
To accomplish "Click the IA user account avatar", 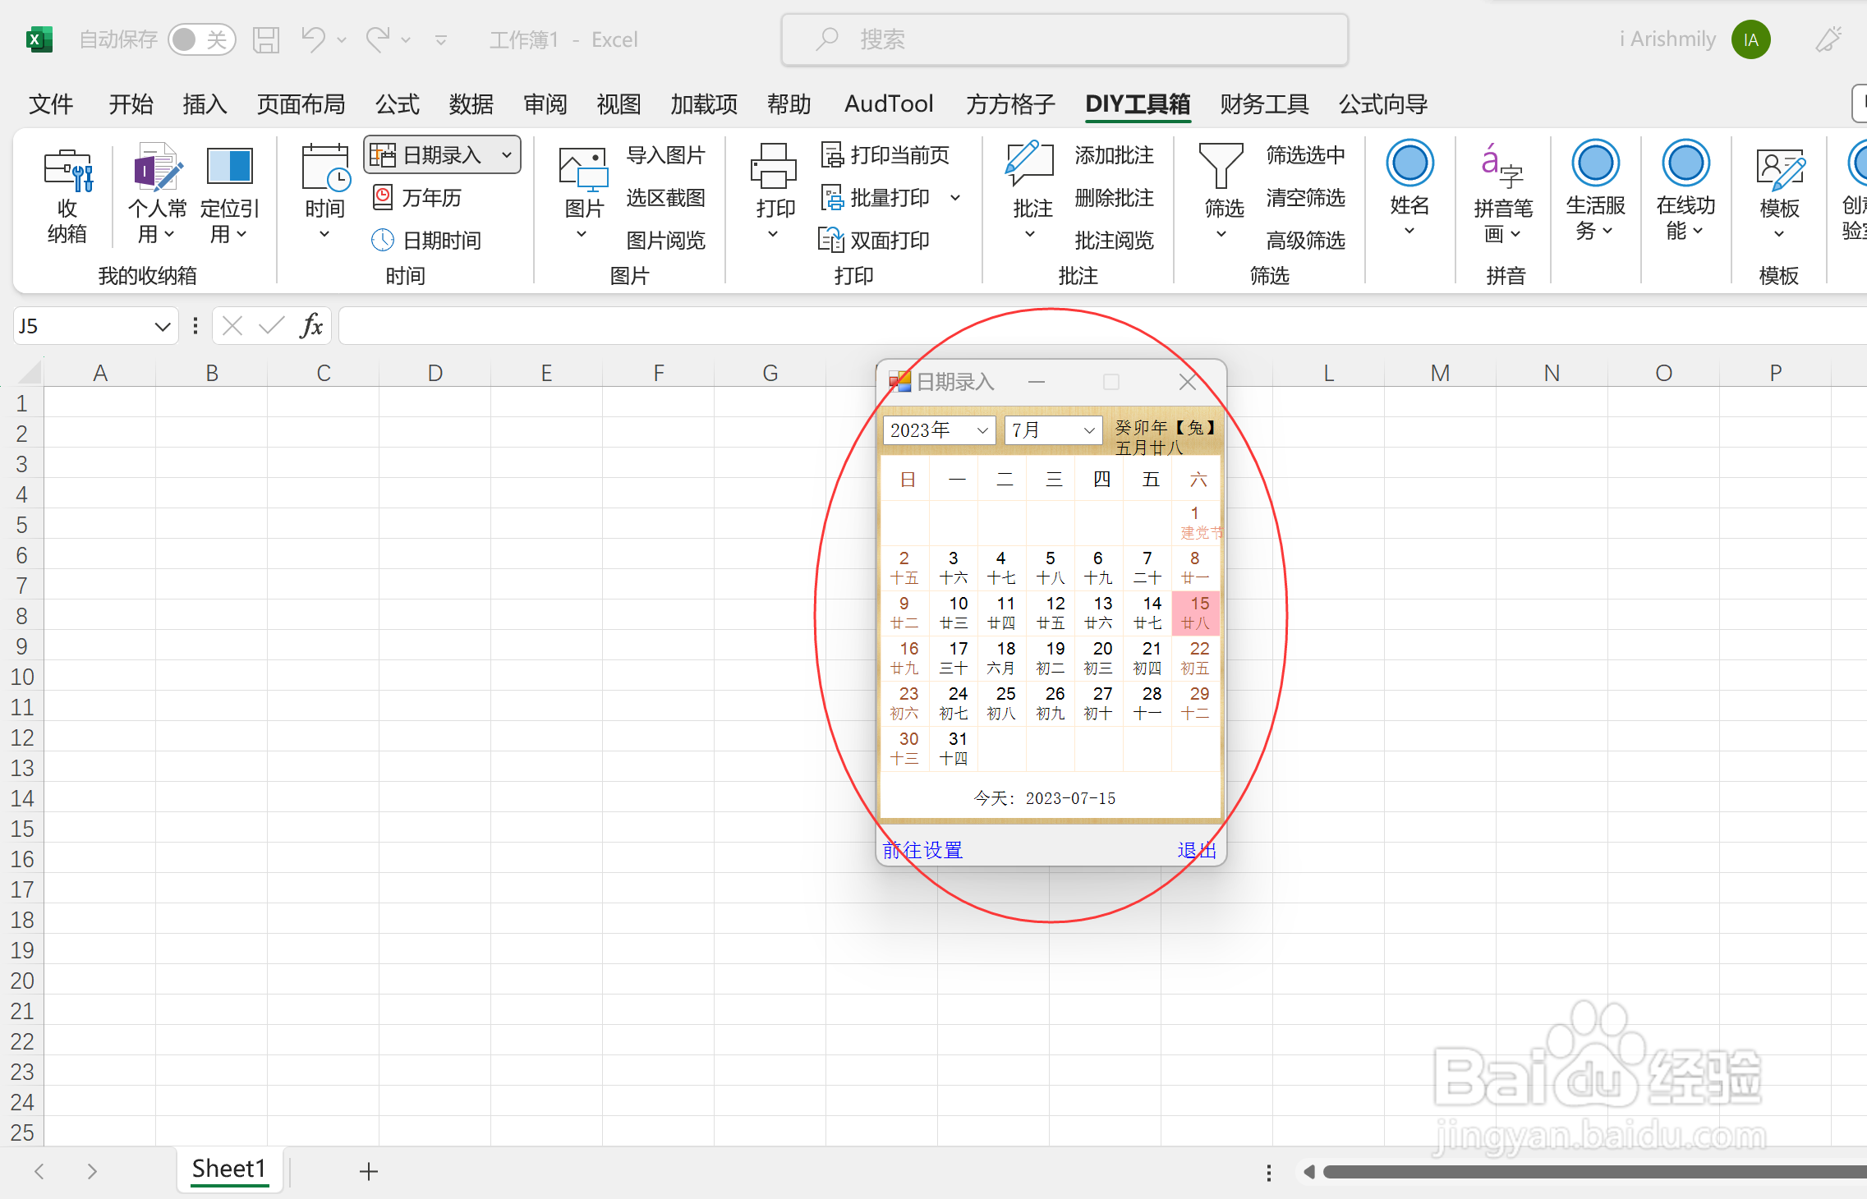I will 1751,39.
